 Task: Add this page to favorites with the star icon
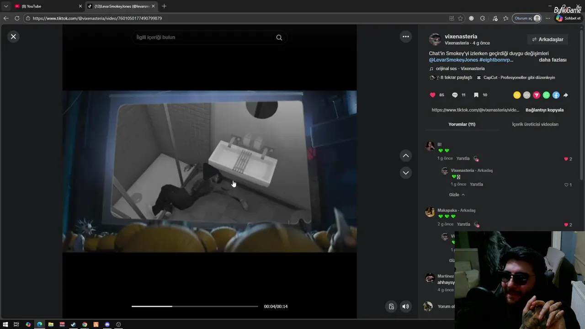click(x=460, y=18)
